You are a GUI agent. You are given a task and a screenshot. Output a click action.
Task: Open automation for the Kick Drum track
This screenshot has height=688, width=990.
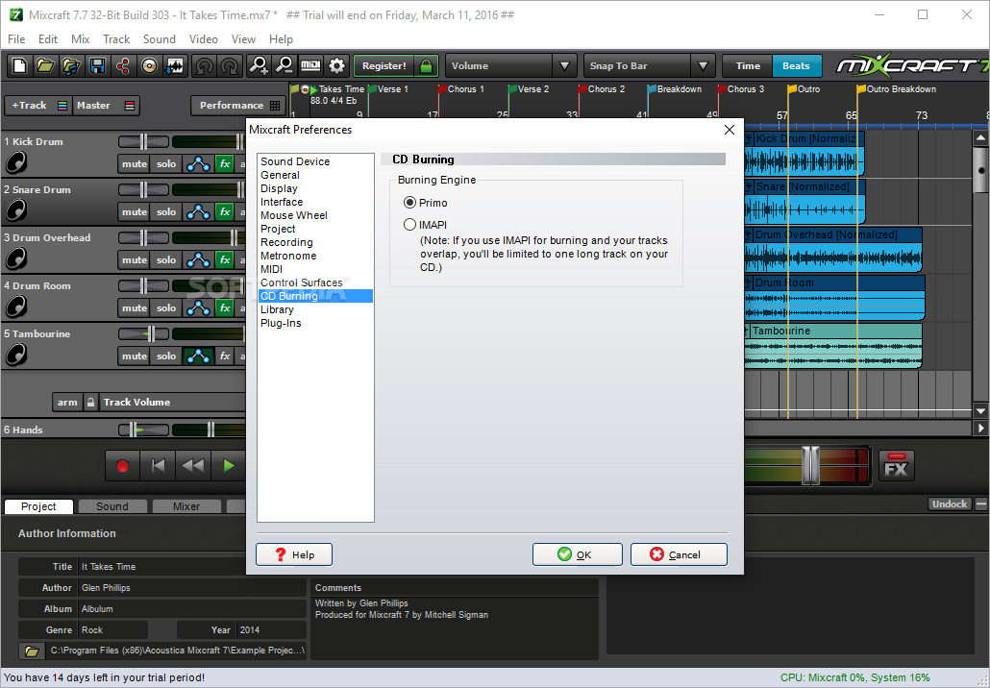coord(198,163)
